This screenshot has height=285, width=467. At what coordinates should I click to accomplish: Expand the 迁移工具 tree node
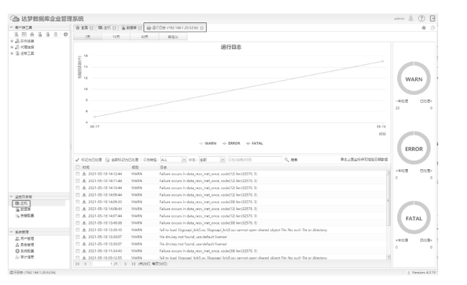pos(12,53)
